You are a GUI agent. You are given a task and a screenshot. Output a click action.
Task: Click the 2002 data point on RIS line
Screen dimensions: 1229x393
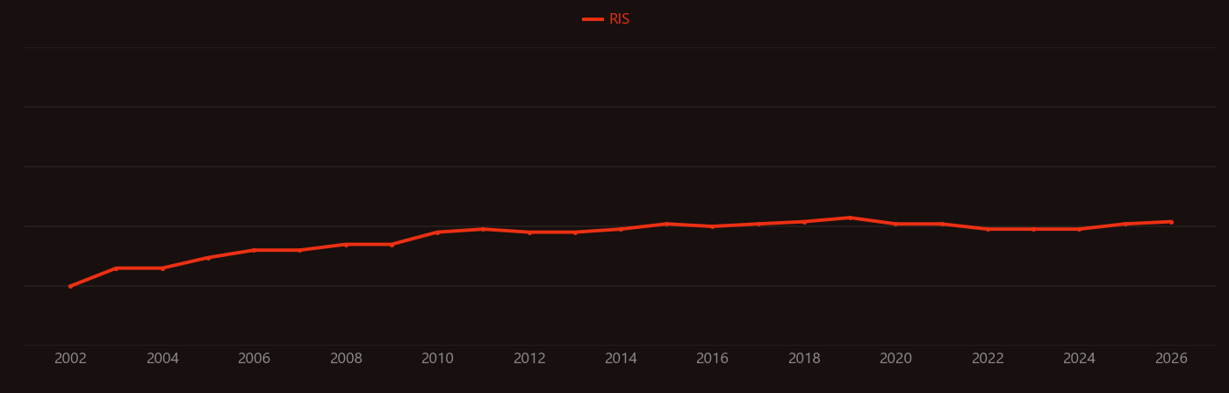(x=70, y=286)
